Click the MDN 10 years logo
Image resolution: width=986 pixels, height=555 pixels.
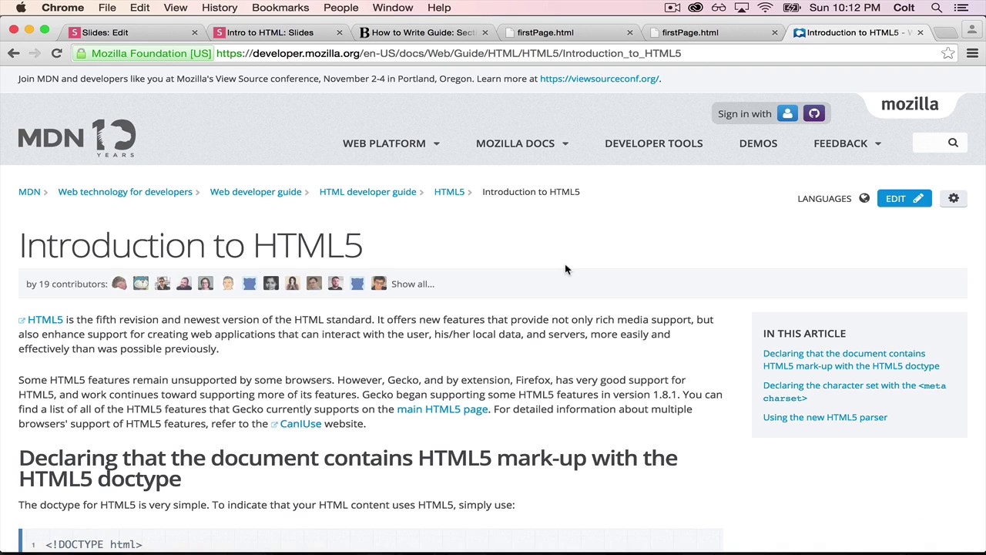tap(77, 138)
